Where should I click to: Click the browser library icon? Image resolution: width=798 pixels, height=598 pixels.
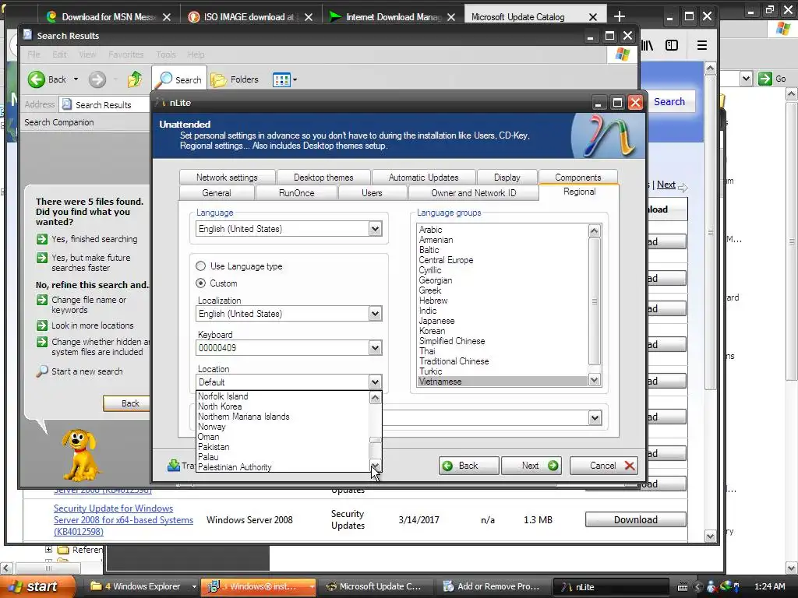pos(647,45)
